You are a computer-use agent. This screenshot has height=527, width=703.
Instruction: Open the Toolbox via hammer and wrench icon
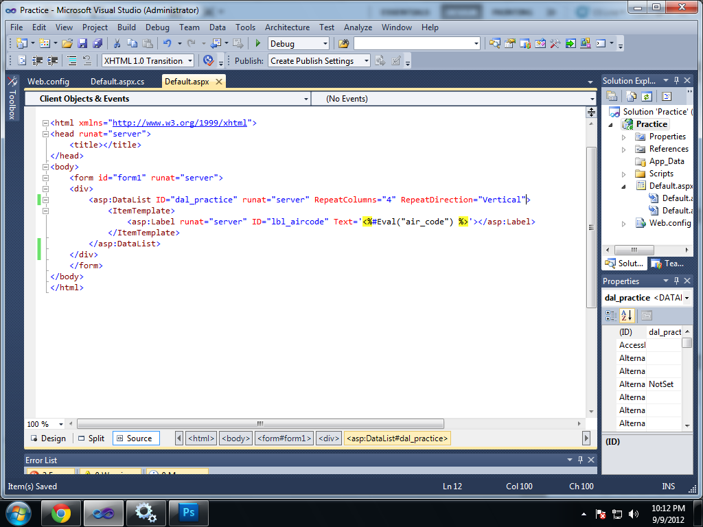click(x=555, y=43)
